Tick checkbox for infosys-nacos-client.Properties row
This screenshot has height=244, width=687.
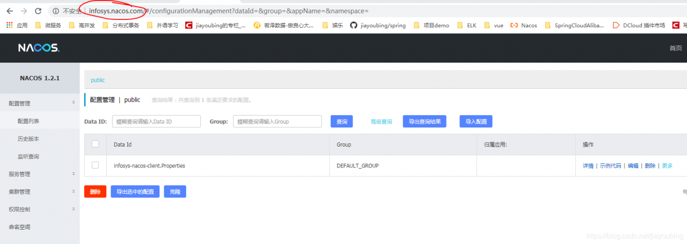click(96, 165)
